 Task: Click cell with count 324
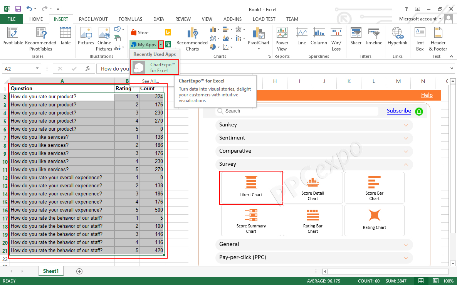(x=151, y=96)
